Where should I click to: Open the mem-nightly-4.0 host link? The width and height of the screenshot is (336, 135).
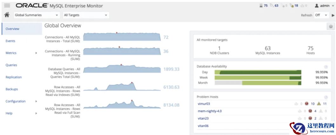point(210,111)
